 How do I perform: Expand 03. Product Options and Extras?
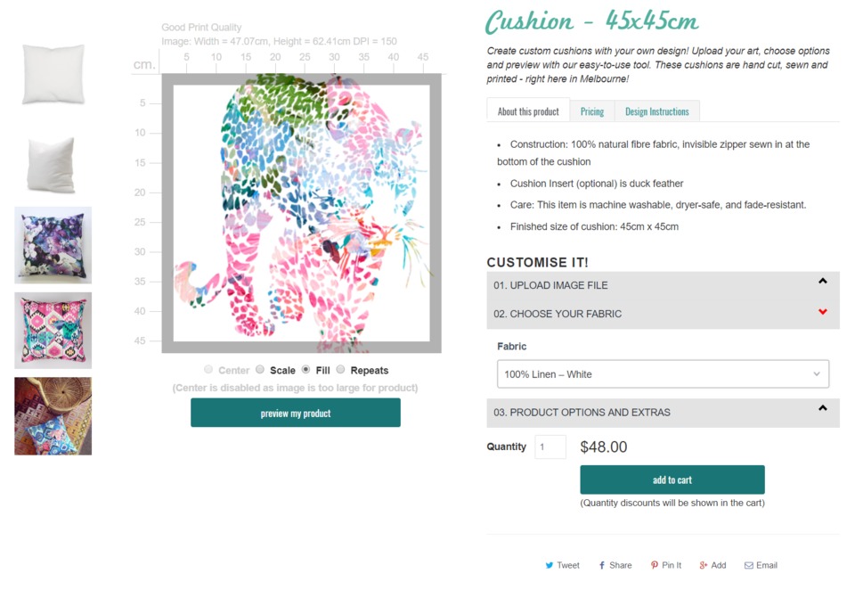[663, 413]
